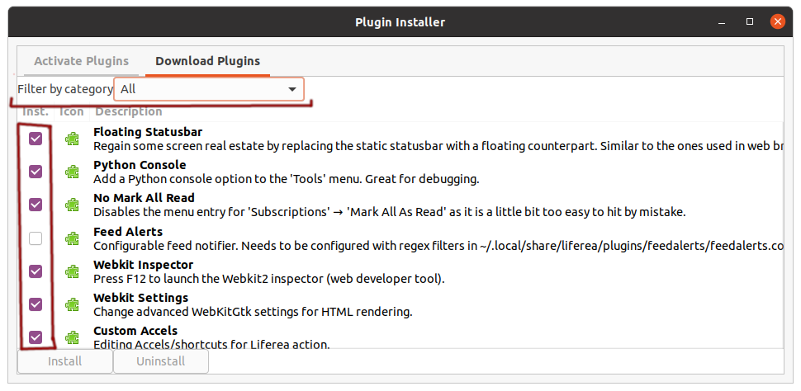The height and width of the screenshot is (391, 801).
Task: Toggle the Webkit Inspector checkbox
Action: pos(36,271)
